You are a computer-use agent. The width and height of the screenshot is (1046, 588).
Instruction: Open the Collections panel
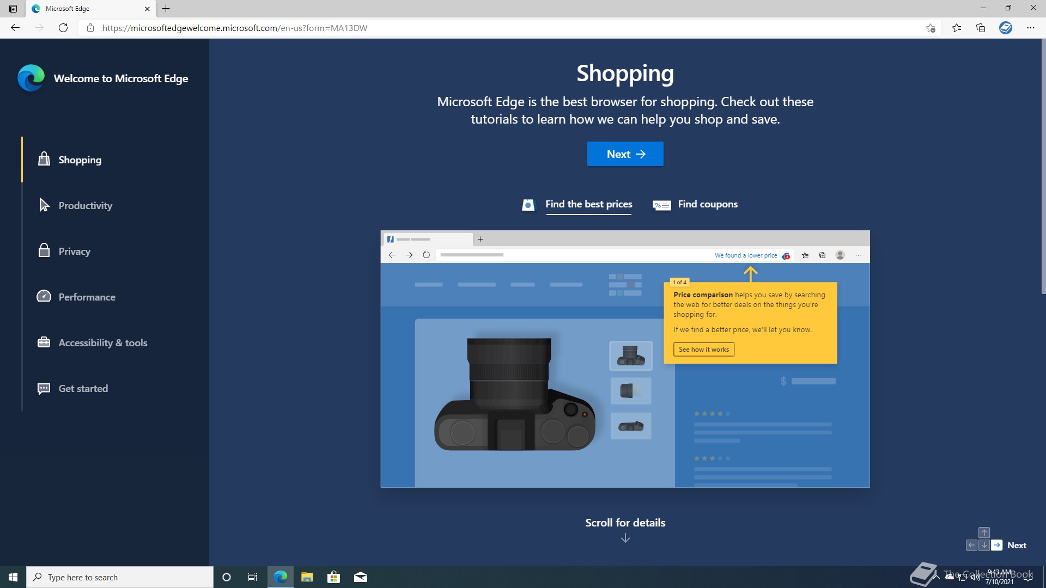click(981, 28)
